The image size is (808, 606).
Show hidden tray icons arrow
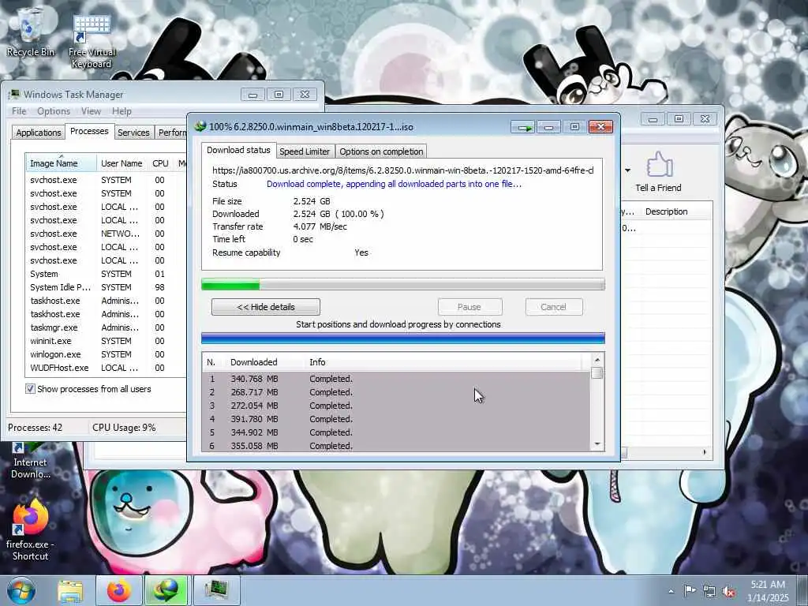[671, 591]
